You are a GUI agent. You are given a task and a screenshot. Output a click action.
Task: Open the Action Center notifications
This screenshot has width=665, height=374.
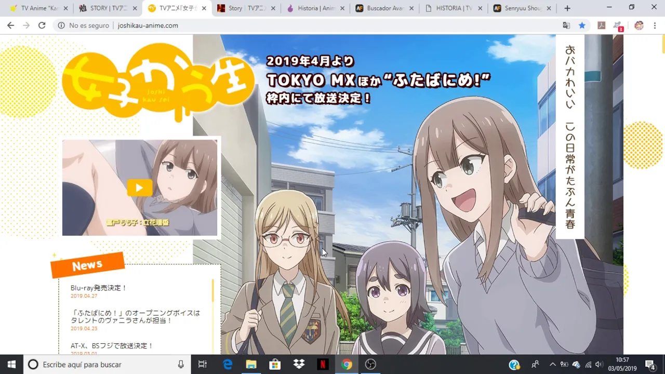[x=650, y=365]
